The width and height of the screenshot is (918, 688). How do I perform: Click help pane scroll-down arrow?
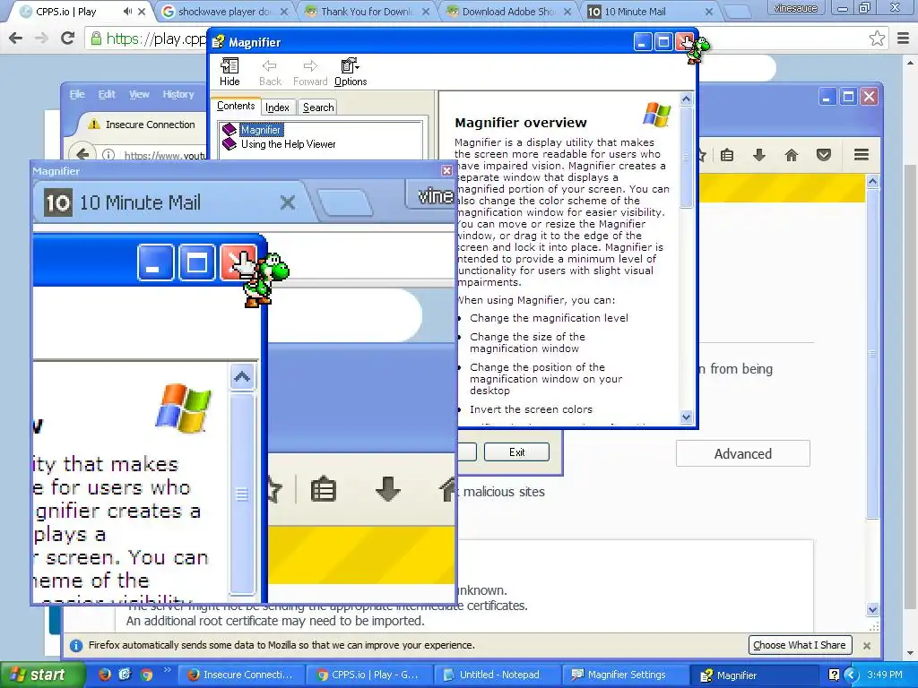coord(686,417)
